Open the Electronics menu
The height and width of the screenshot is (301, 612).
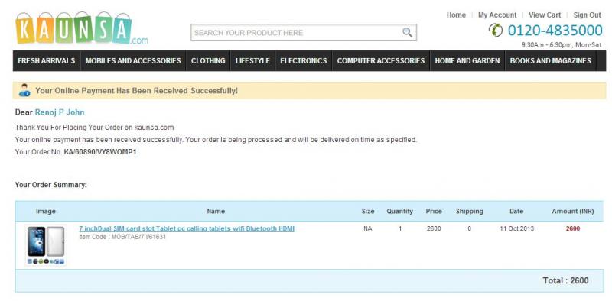(303, 61)
